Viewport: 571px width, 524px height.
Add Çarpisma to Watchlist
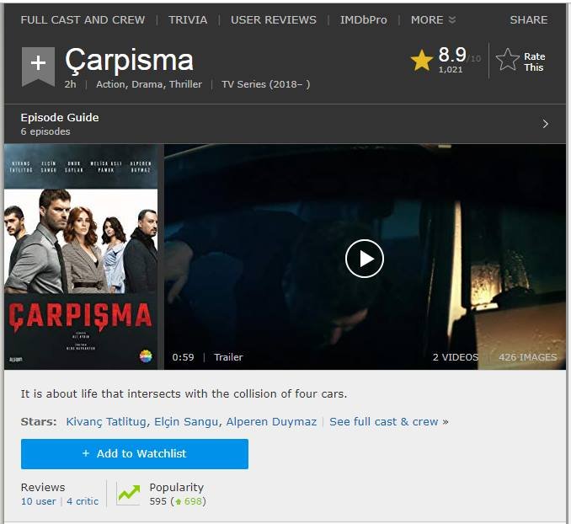[x=135, y=453]
